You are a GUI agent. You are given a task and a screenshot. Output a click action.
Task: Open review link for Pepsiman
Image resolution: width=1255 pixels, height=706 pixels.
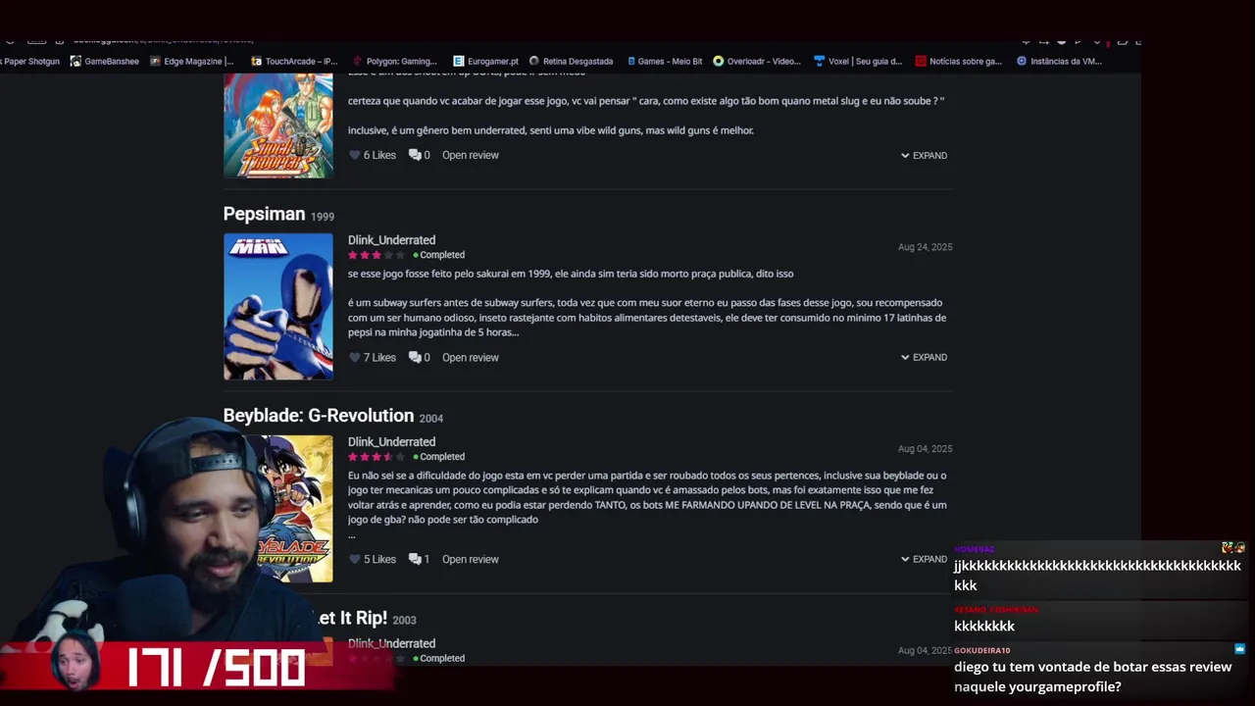pyautogui.click(x=470, y=357)
